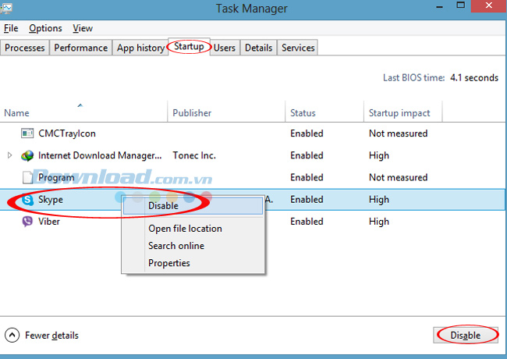Open the Options menu
507x359 pixels.
point(45,28)
